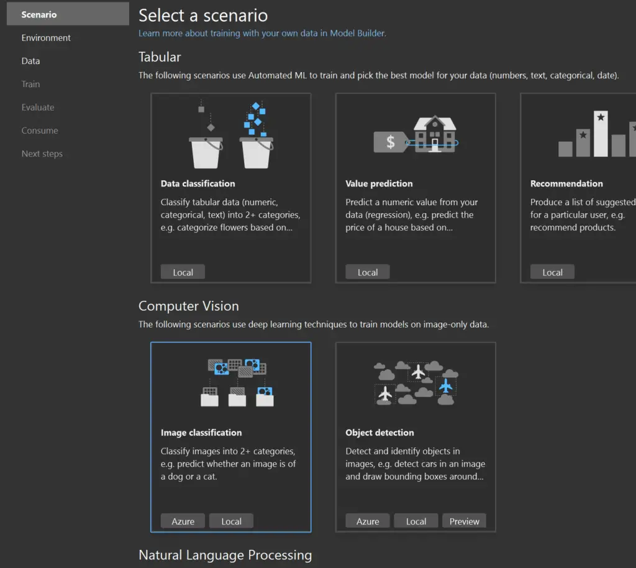This screenshot has width=636, height=568.
Task: Click Preview under Object detection
Action: (x=464, y=521)
